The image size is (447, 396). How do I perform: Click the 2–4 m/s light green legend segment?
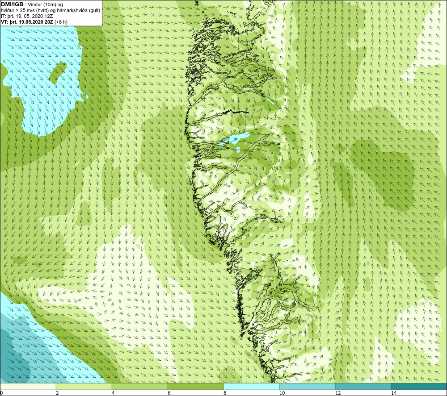coord(84,386)
